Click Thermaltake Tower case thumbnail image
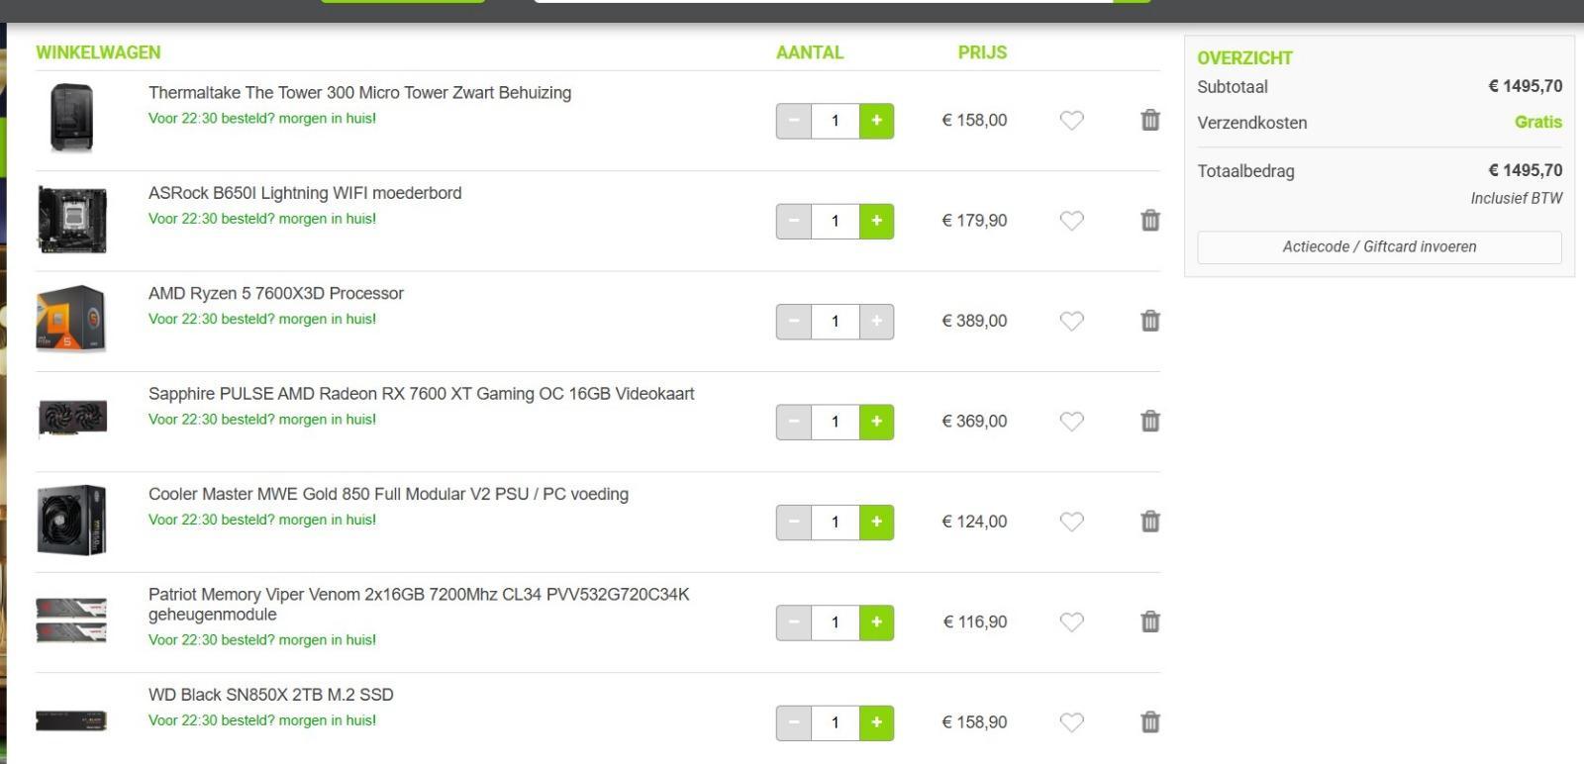 point(71,118)
